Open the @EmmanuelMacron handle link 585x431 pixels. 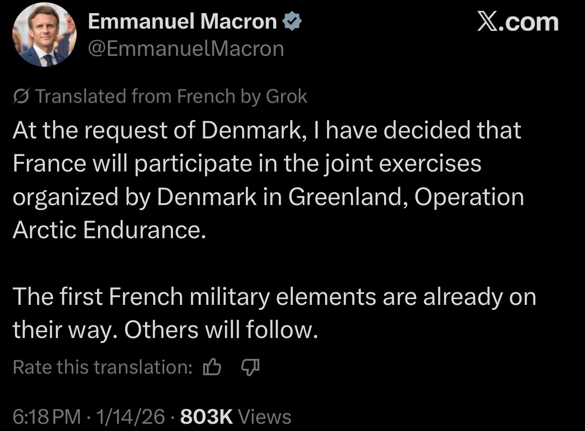tap(186, 49)
